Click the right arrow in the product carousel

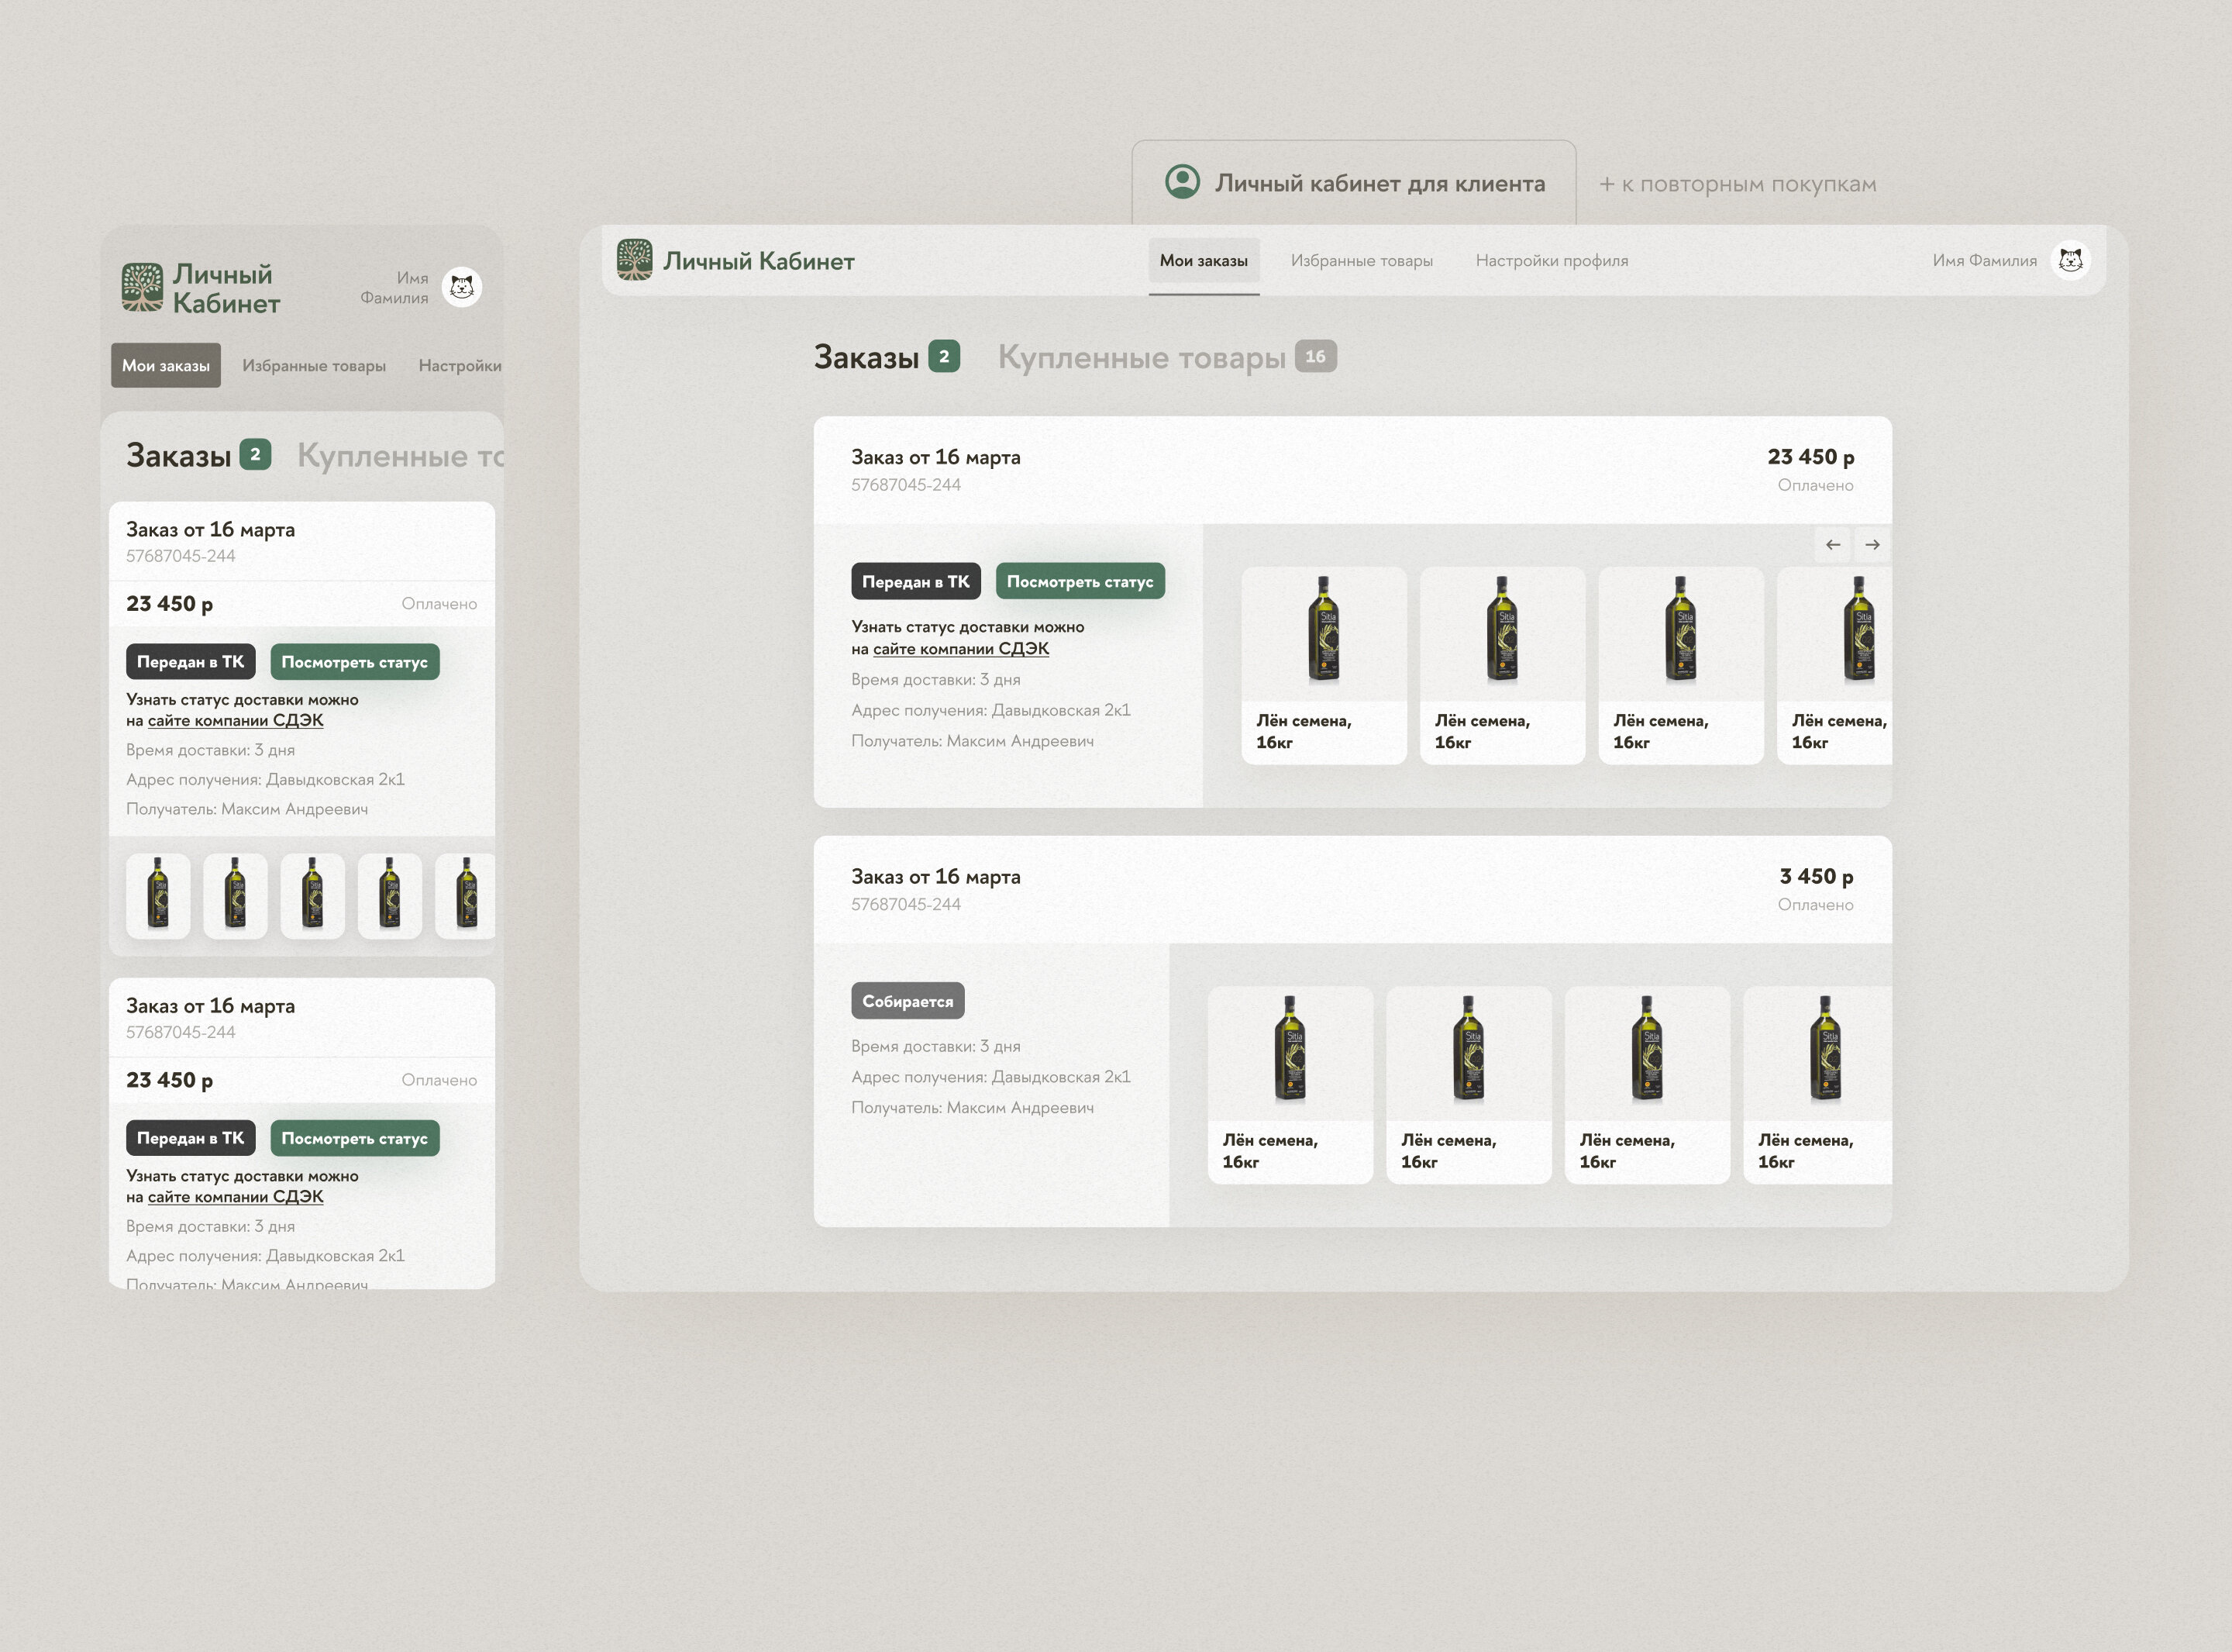[1872, 545]
